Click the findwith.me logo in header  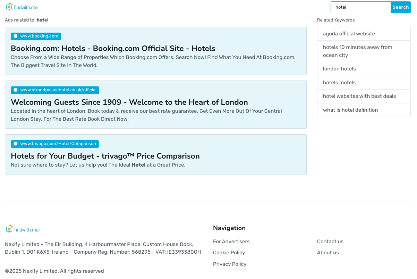pos(22,7)
